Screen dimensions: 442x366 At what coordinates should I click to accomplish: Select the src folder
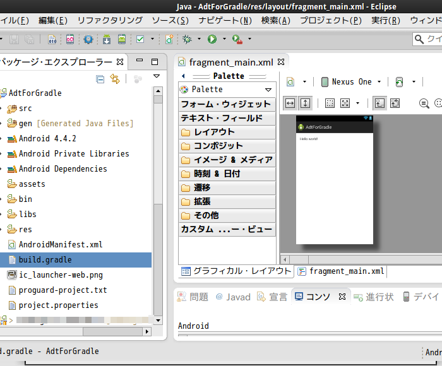point(25,108)
